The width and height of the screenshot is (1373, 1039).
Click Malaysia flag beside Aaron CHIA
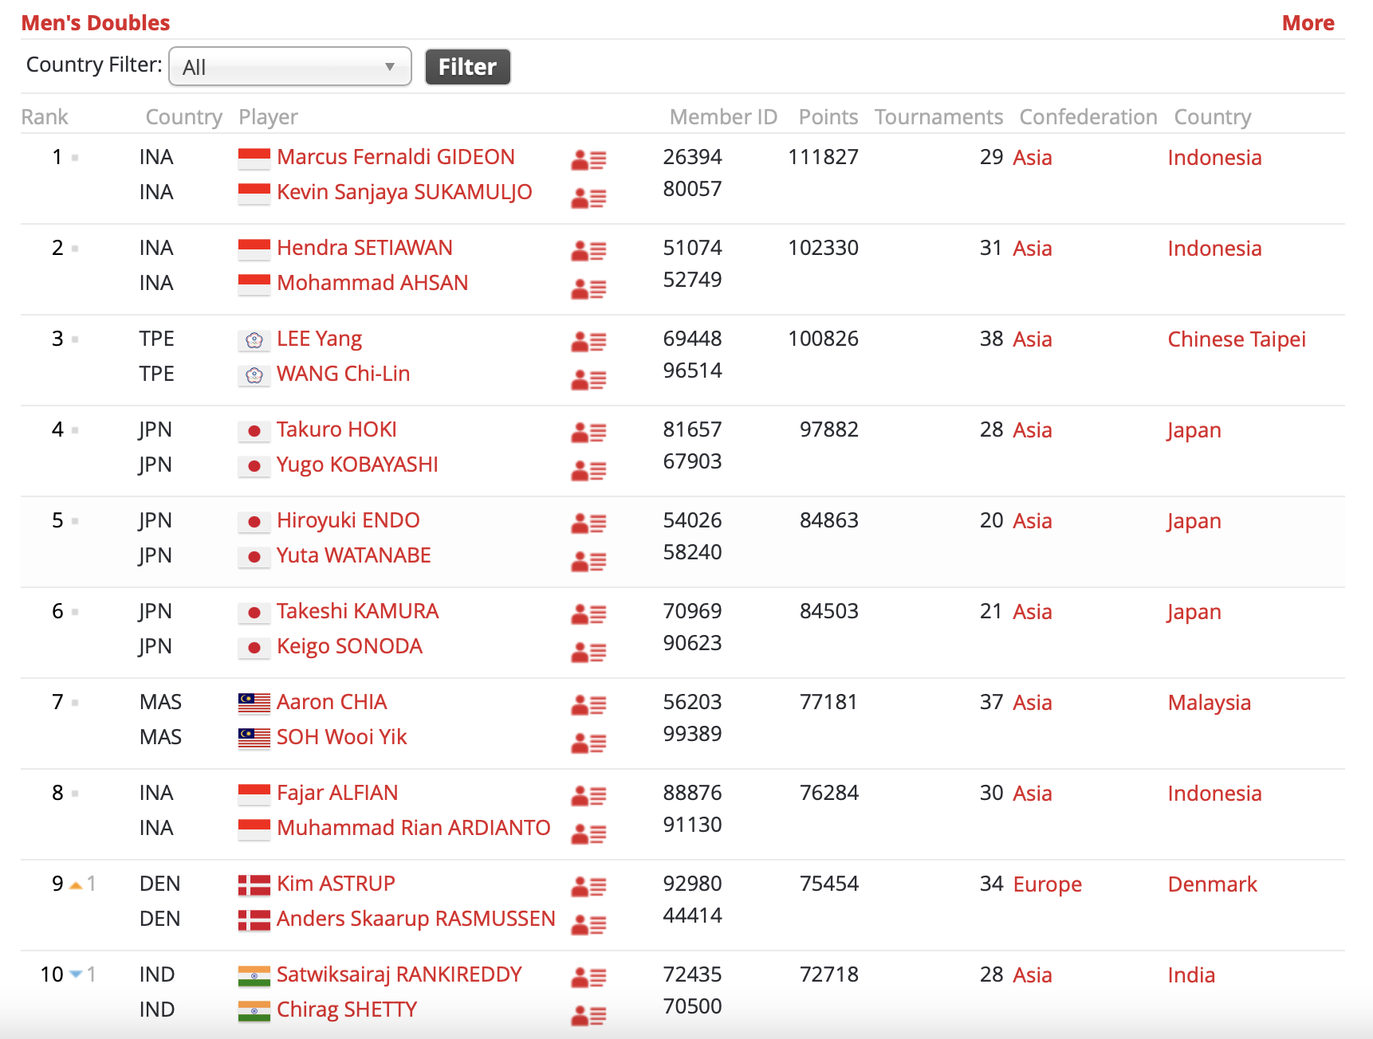(254, 703)
